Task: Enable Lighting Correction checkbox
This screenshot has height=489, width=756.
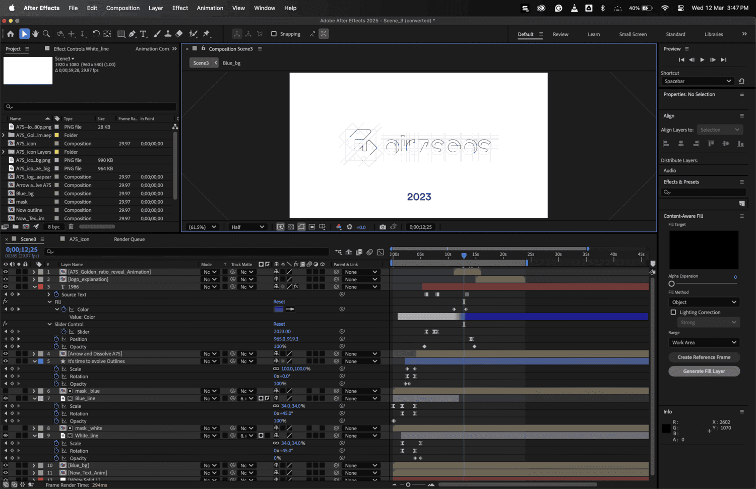Action: click(673, 313)
